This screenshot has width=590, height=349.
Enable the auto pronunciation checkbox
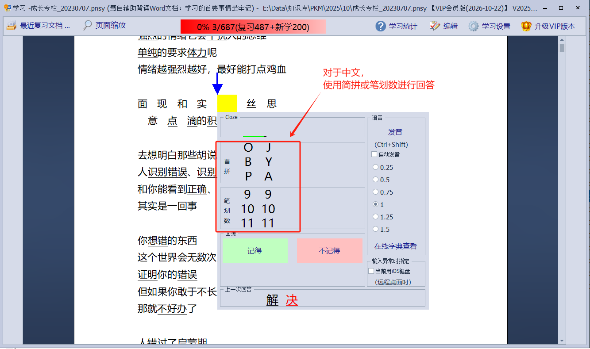(x=374, y=154)
